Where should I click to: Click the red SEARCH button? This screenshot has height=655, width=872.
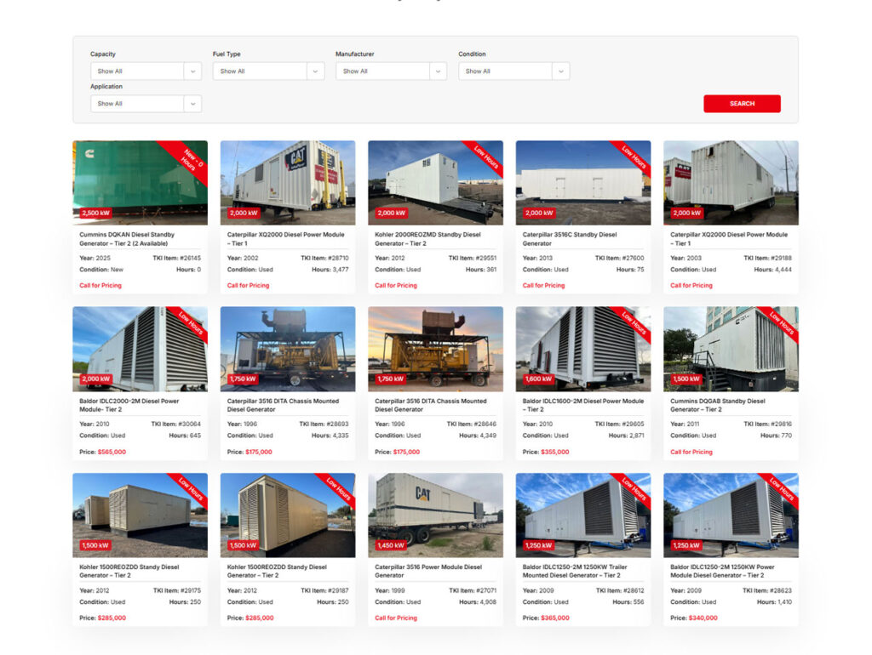coord(742,103)
